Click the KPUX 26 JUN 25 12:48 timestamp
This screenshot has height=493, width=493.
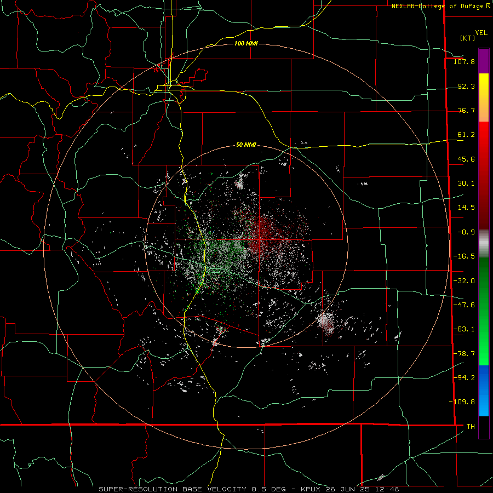pos(350,489)
